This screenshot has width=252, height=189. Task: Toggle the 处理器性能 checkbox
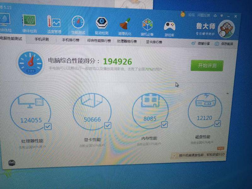(48, 126)
